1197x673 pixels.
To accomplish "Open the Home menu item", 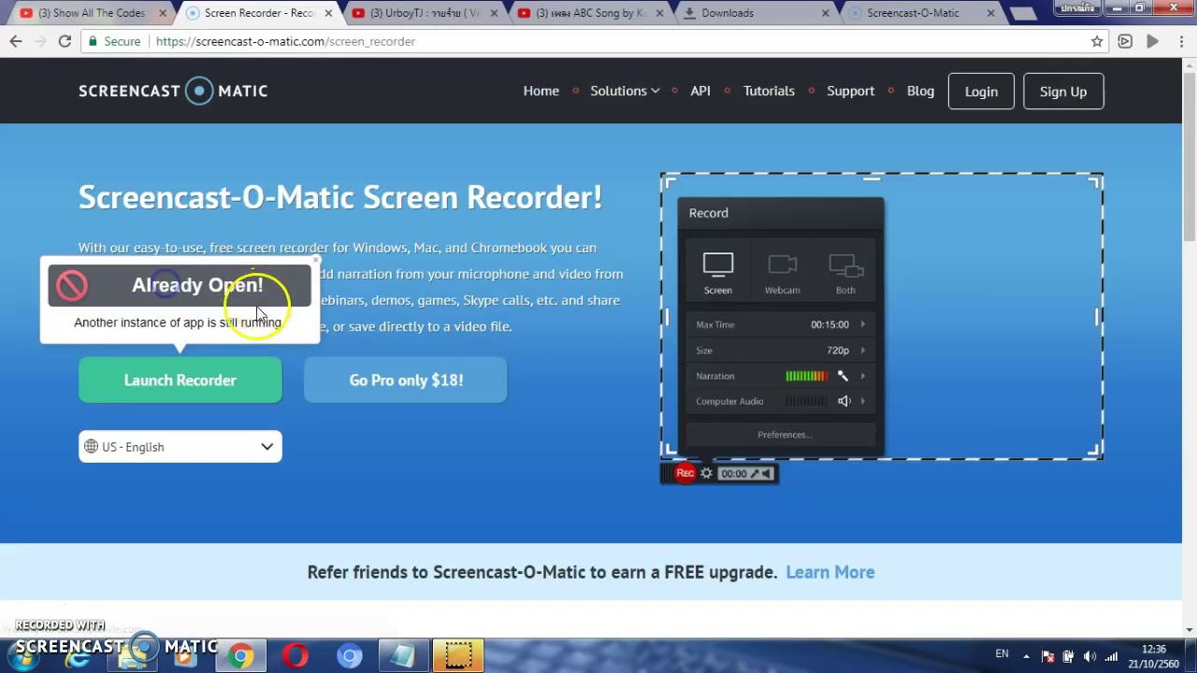I will coord(541,91).
